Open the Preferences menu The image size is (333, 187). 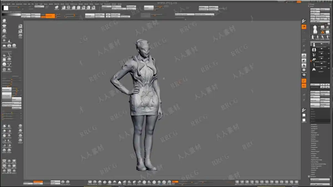[73, 4]
